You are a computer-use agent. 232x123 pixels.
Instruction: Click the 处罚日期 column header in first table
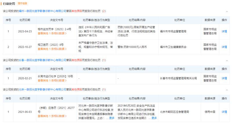[25, 20]
